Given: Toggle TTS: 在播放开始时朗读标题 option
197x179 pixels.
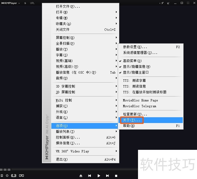Looking at the screenshot, I should (151, 92).
